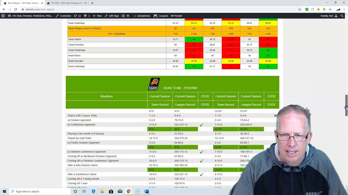Open the WordPress logo menu
The image size is (348, 195).
(x=3, y=16)
